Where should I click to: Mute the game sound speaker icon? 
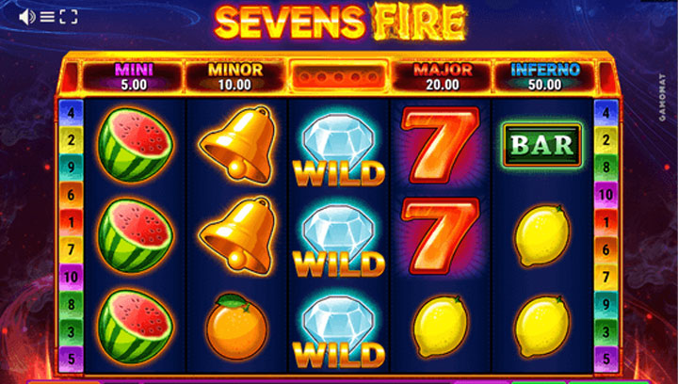[x=26, y=17]
